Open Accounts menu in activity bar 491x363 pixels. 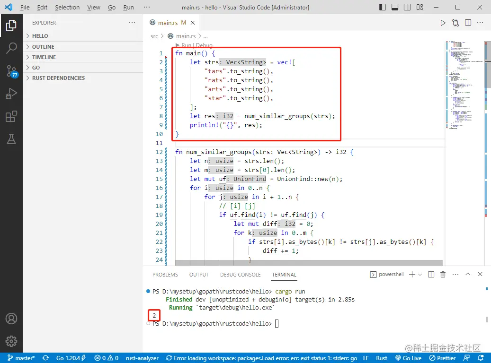click(11, 319)
